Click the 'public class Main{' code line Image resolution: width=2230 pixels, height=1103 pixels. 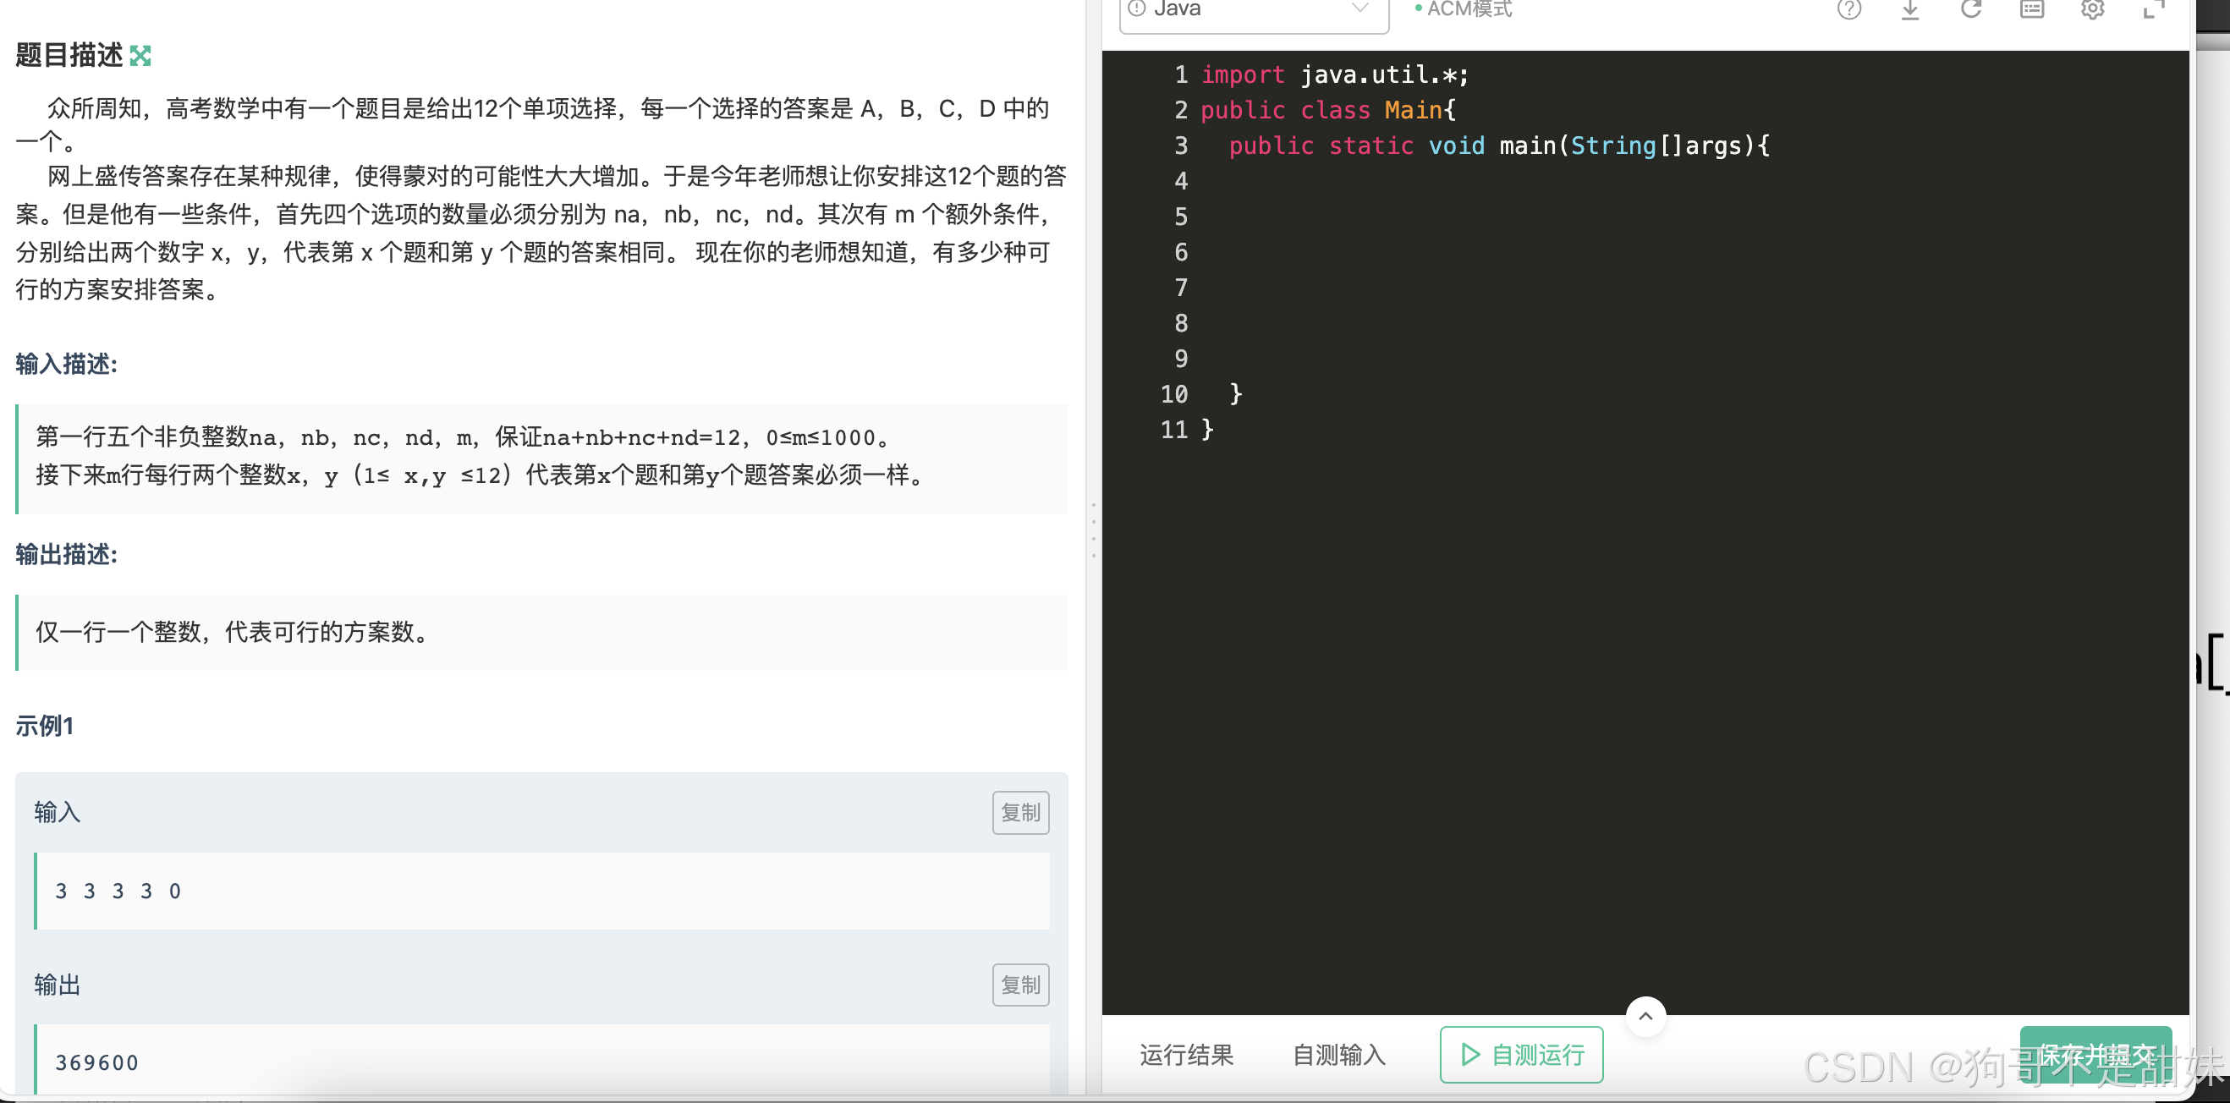(1328, 111)
